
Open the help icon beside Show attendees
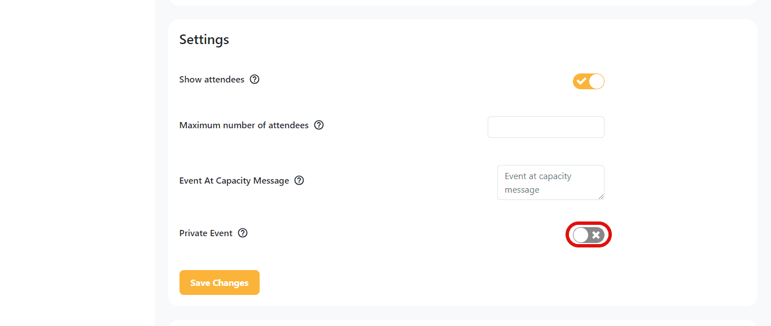coord(255,80)
